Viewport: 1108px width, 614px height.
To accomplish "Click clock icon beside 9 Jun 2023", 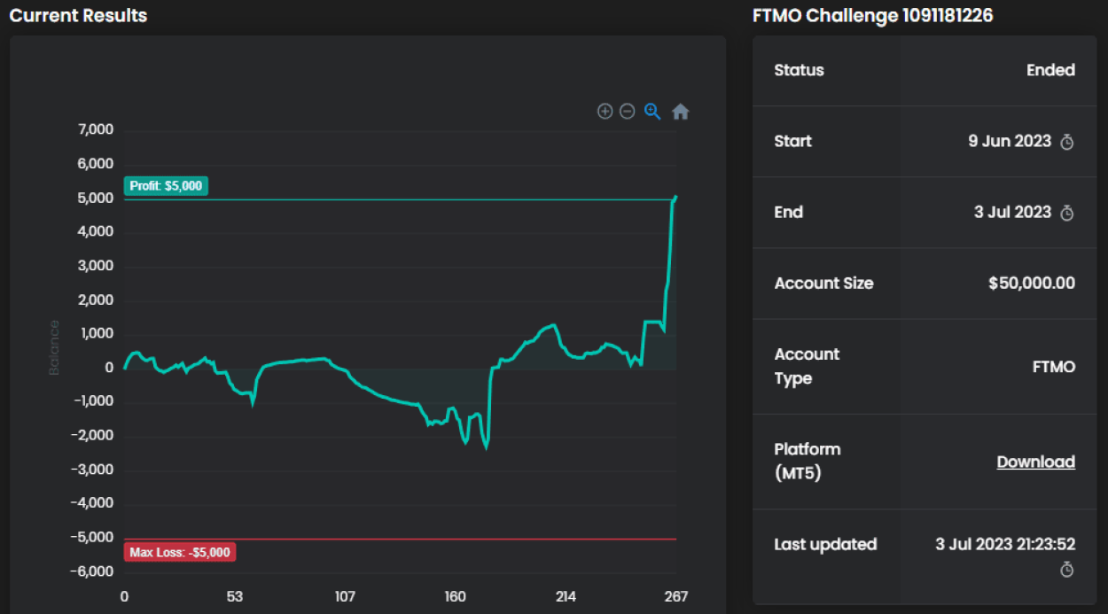I will click(x=1067, y=142).
